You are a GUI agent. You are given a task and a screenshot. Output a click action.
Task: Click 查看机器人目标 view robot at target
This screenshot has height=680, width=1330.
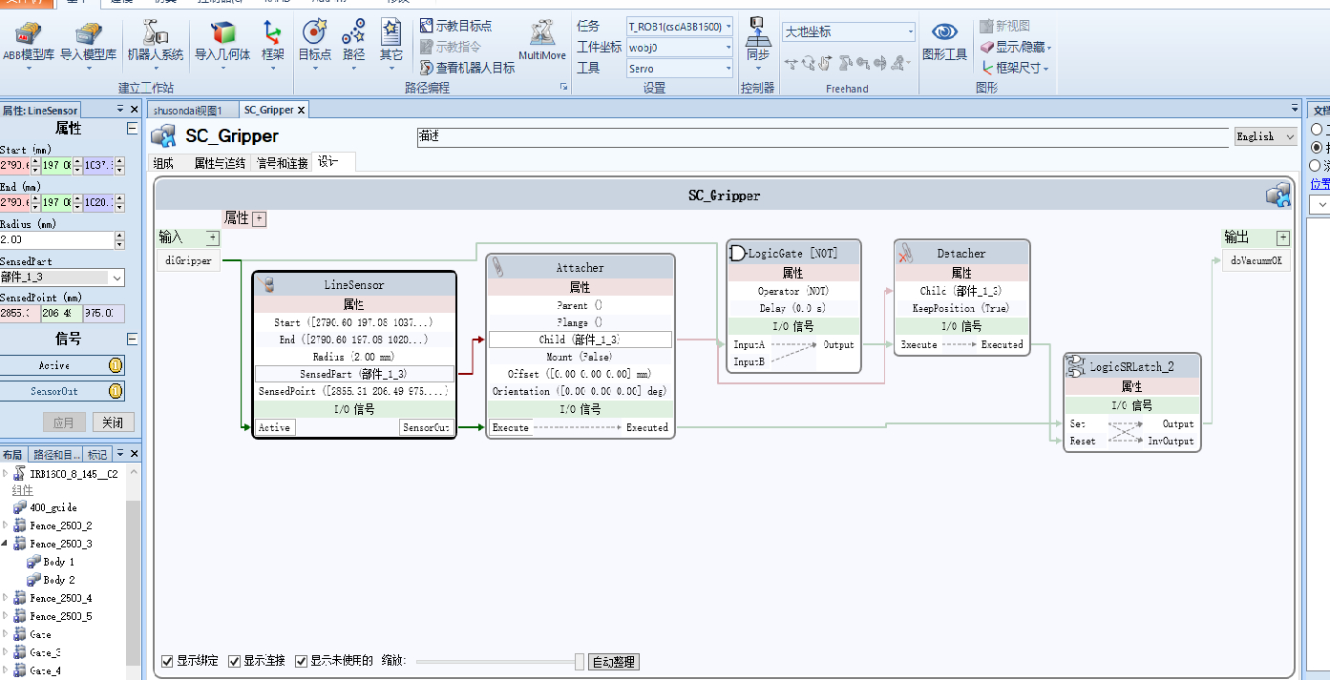(x=468, y=68)
